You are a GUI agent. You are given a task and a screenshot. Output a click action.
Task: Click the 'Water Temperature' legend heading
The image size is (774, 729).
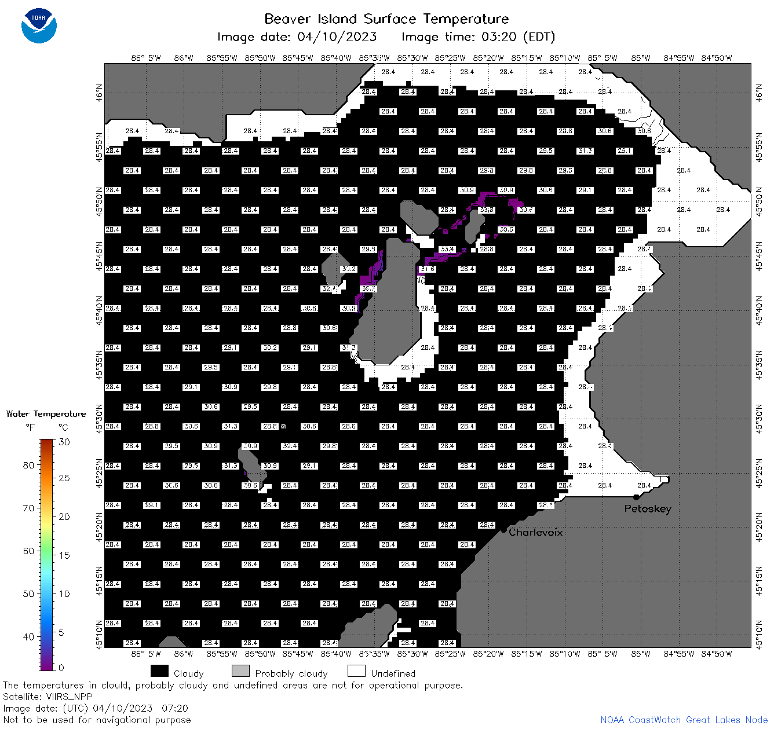click(x=46, y=414)
